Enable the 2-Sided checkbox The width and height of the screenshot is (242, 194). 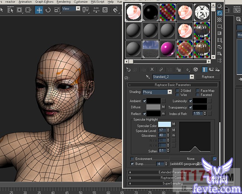(x=177, y=91)
